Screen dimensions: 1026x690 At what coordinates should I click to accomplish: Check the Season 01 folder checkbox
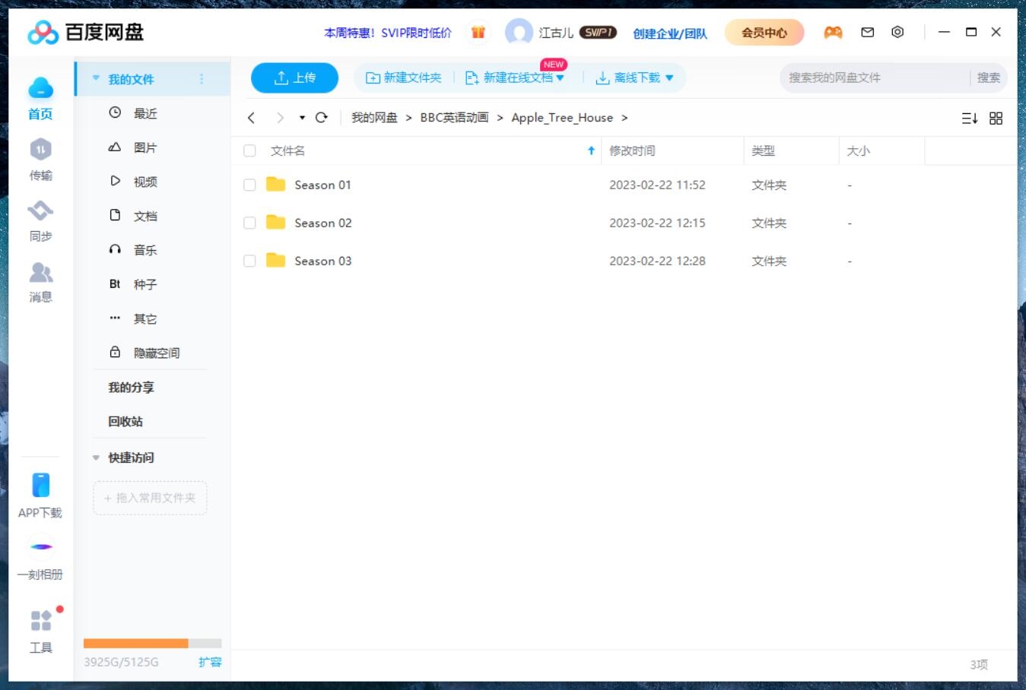tap(249, 185)
